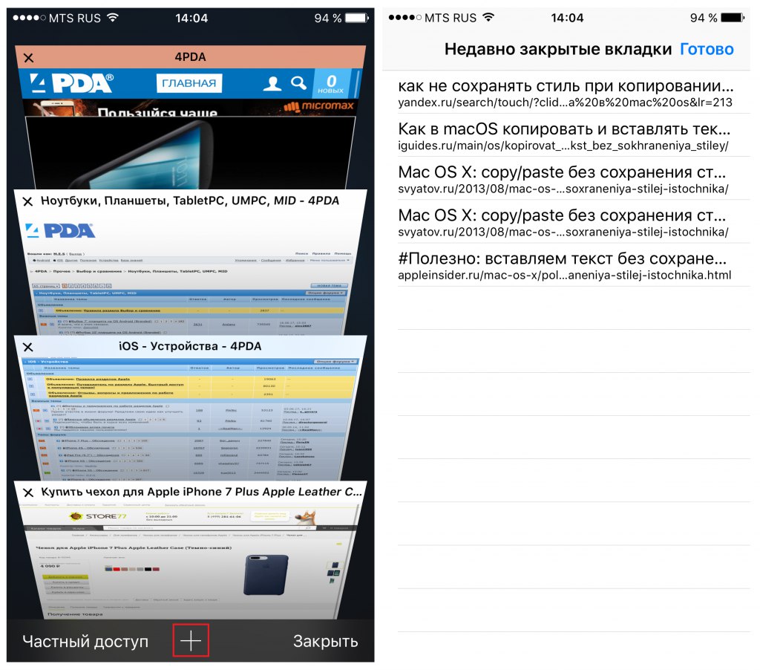760x670 pixels.
Task: Open Частный доступ private mode
Action: click(x=85, y=641)
